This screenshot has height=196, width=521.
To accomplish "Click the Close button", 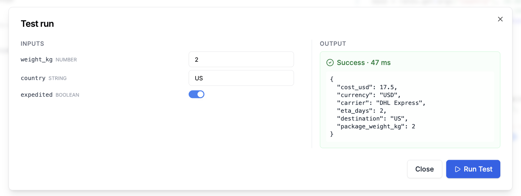I will [425, 169].
